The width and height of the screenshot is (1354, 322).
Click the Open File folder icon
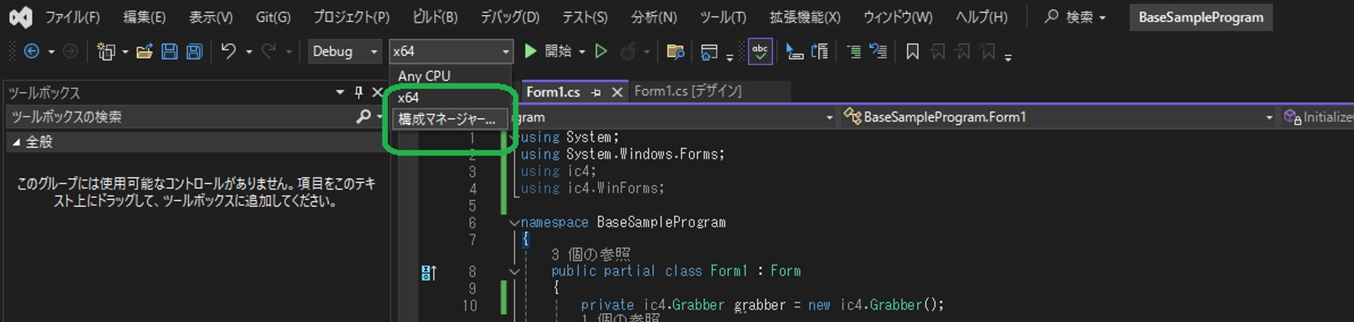pos(145,51)
